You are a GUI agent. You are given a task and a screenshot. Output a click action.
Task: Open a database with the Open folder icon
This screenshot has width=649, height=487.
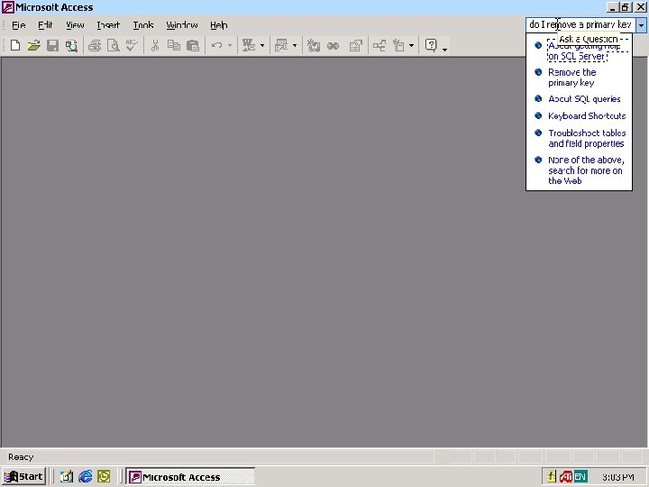pyautogui.click(x=34, y=45)
